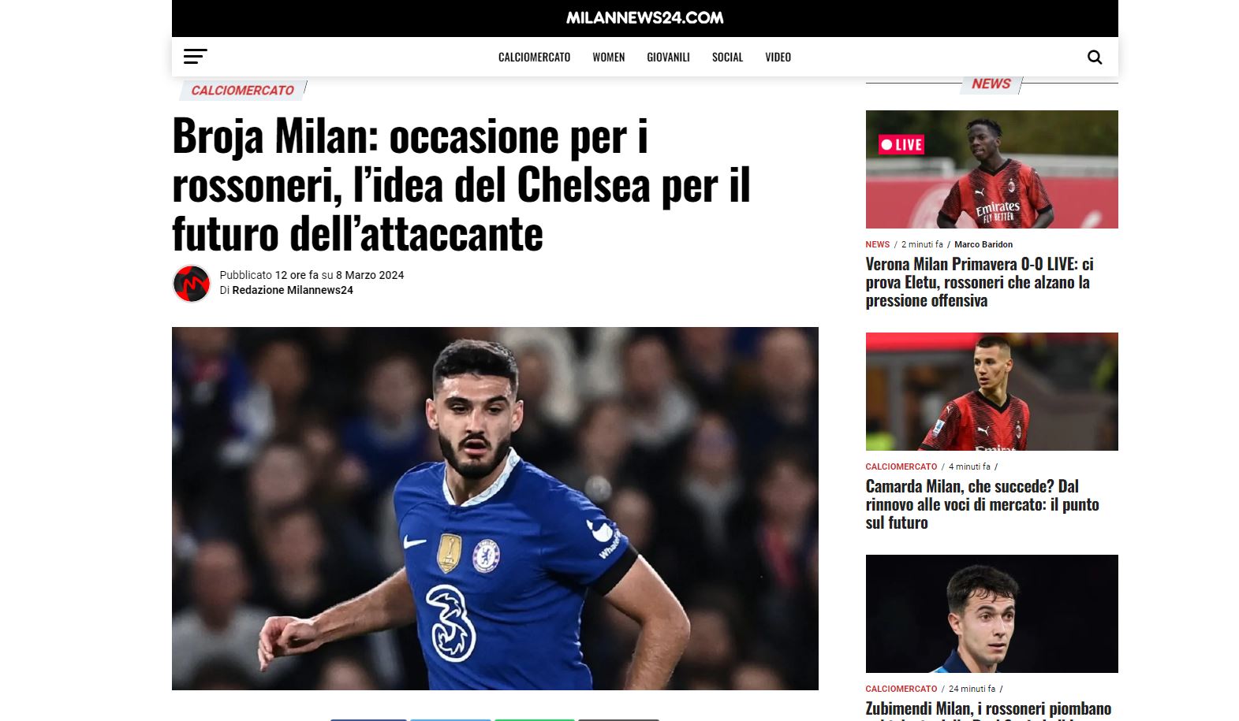Click the Calciomercato category tag above headline

pyautogui.click(x=242, y=91)
